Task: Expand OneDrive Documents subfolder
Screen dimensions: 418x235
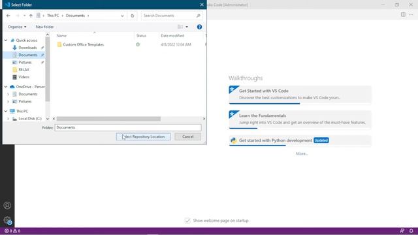Action: tap(8, 94)
